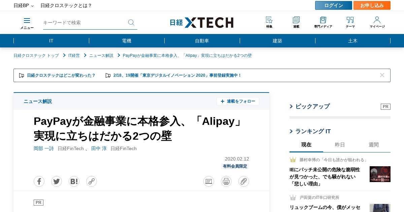Open 日経クロステックとは？ link
404x212 pixels.
tap(66, 5)
